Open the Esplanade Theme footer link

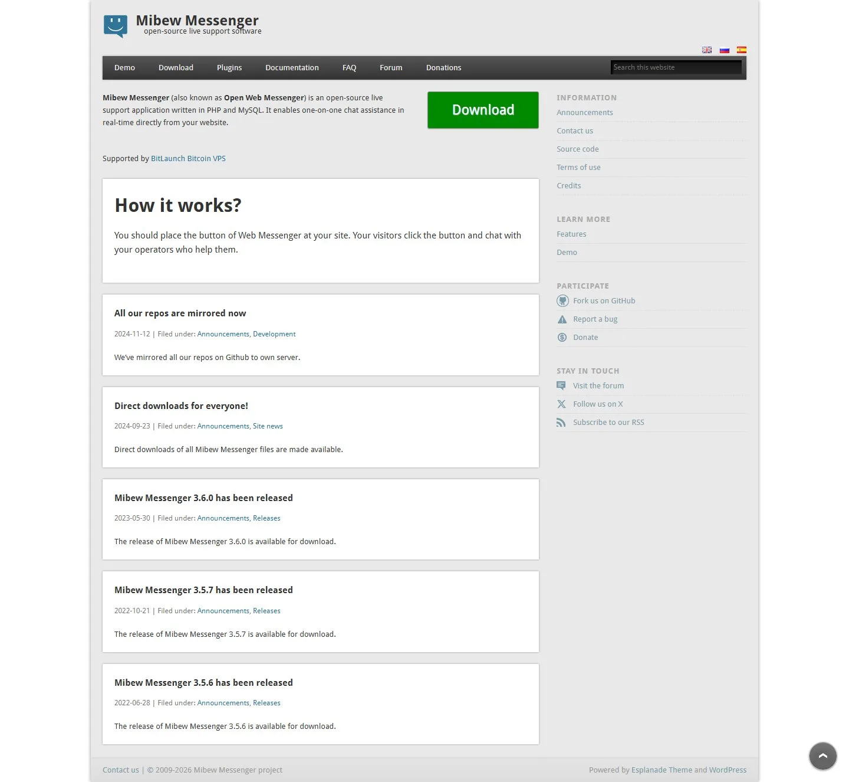[x=662, y=770]
